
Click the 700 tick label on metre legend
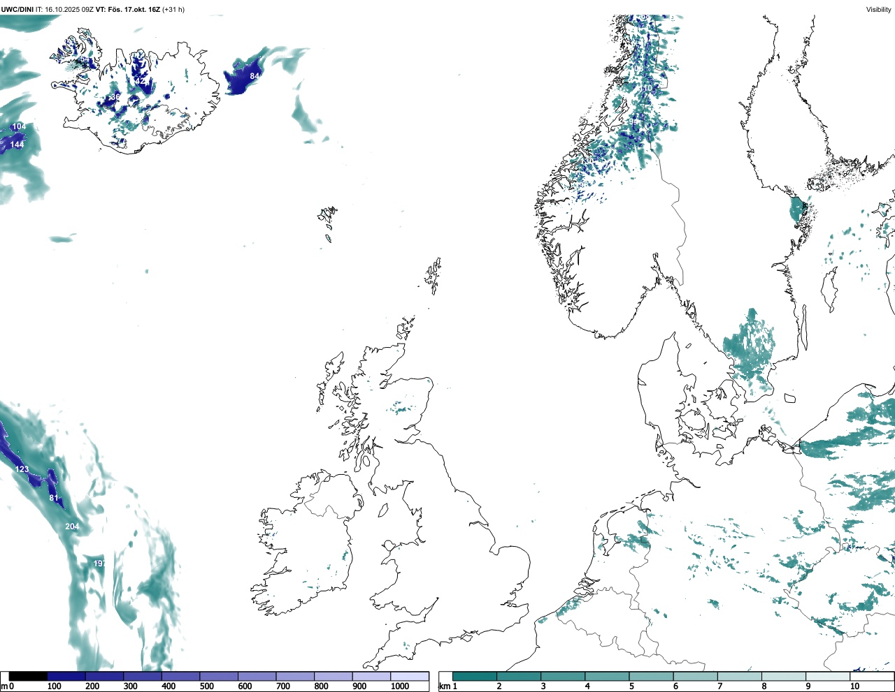[x=283, y=686]
